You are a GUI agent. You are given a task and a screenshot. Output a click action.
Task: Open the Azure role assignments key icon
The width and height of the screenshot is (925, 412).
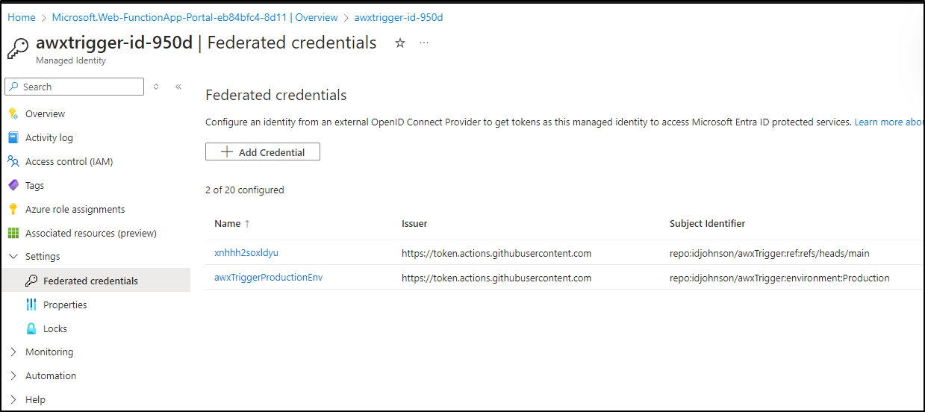click(x=13, y=210)
